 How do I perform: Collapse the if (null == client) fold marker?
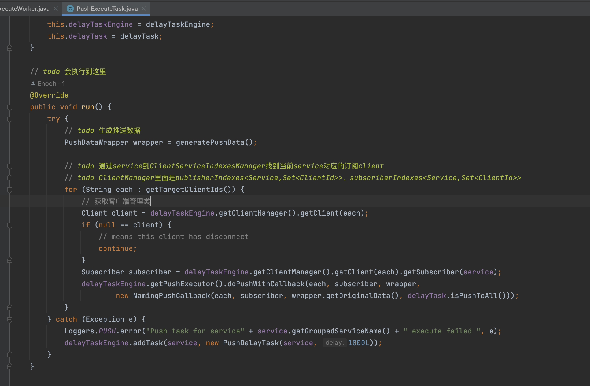[x=10, y=225]
